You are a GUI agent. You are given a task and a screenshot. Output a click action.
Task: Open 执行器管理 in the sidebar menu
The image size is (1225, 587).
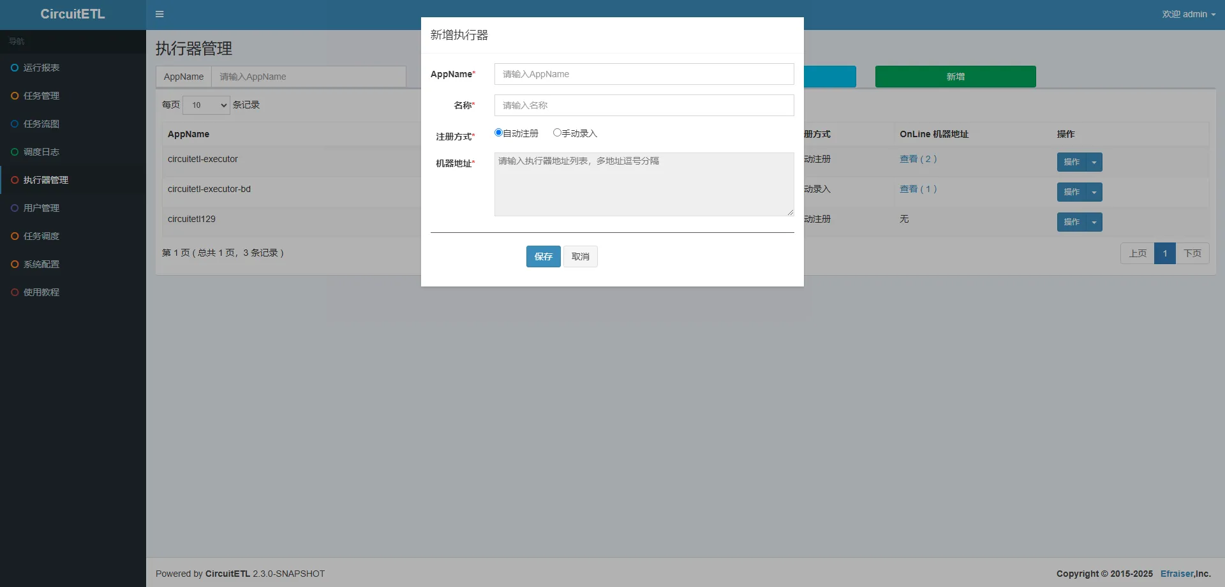pyautogui.click(x=46, y=180)
